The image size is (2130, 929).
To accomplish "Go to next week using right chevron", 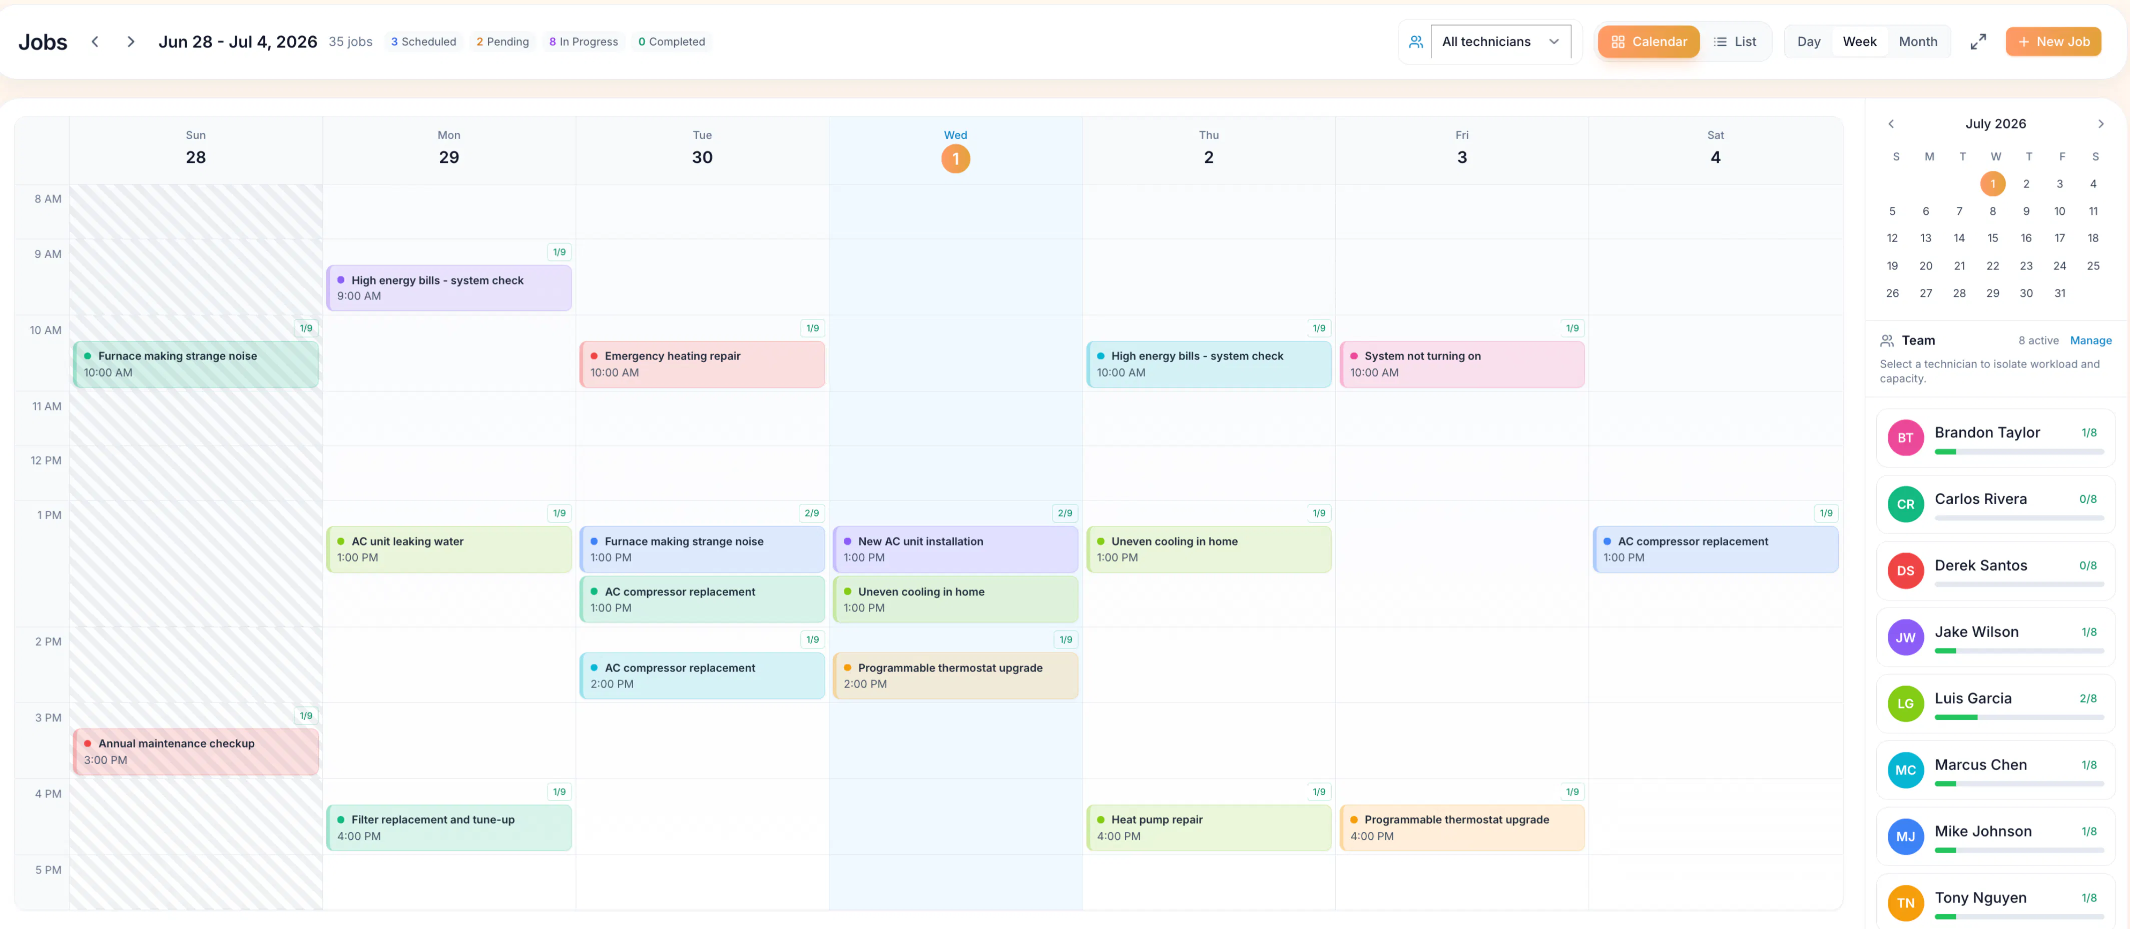I will [131, 41].
